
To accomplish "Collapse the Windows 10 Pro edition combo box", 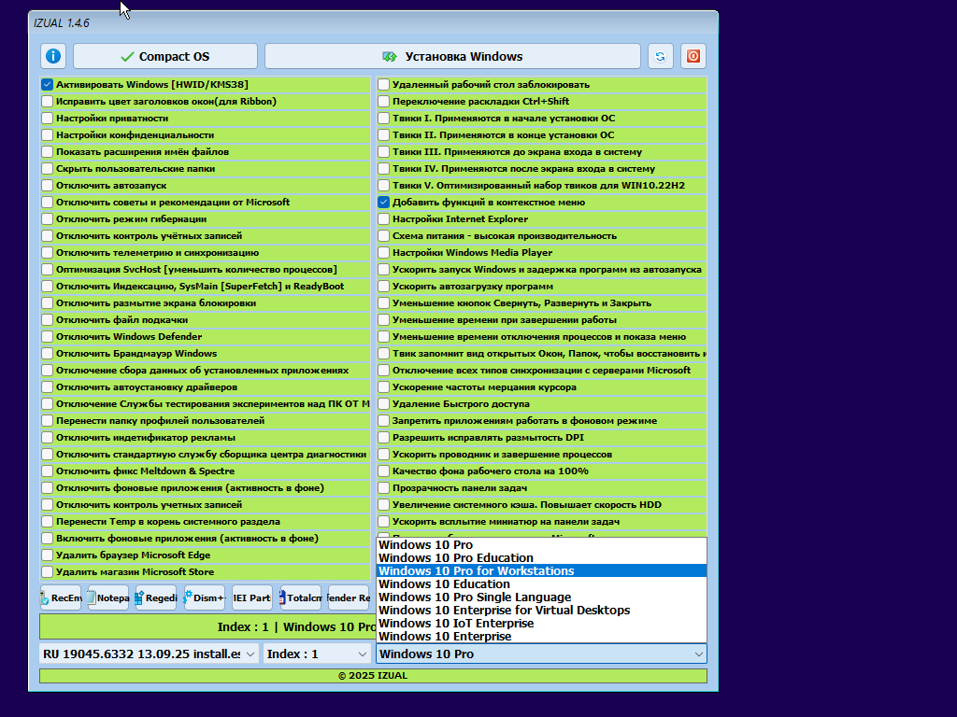I will point(541,654).
